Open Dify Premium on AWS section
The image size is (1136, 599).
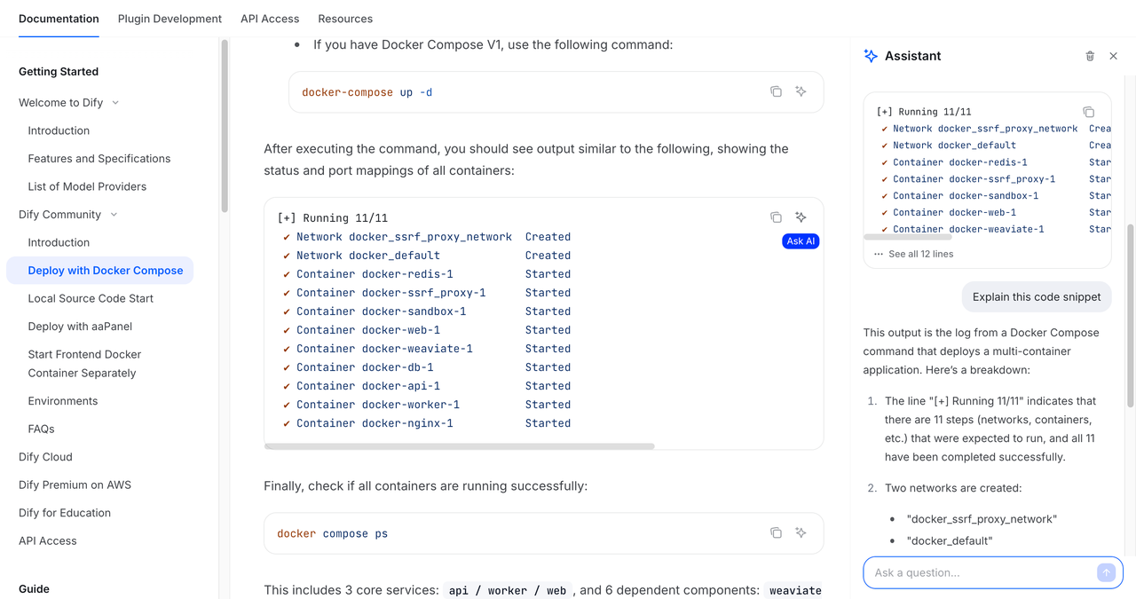[x=75, y=485]
